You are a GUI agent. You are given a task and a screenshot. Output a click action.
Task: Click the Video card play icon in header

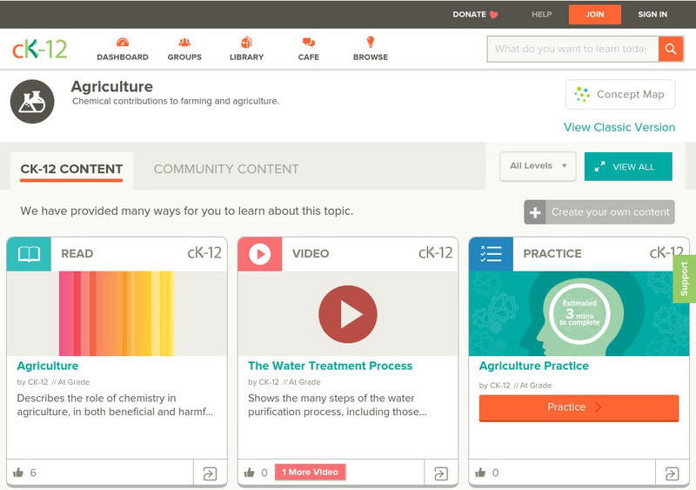(259, 254)
